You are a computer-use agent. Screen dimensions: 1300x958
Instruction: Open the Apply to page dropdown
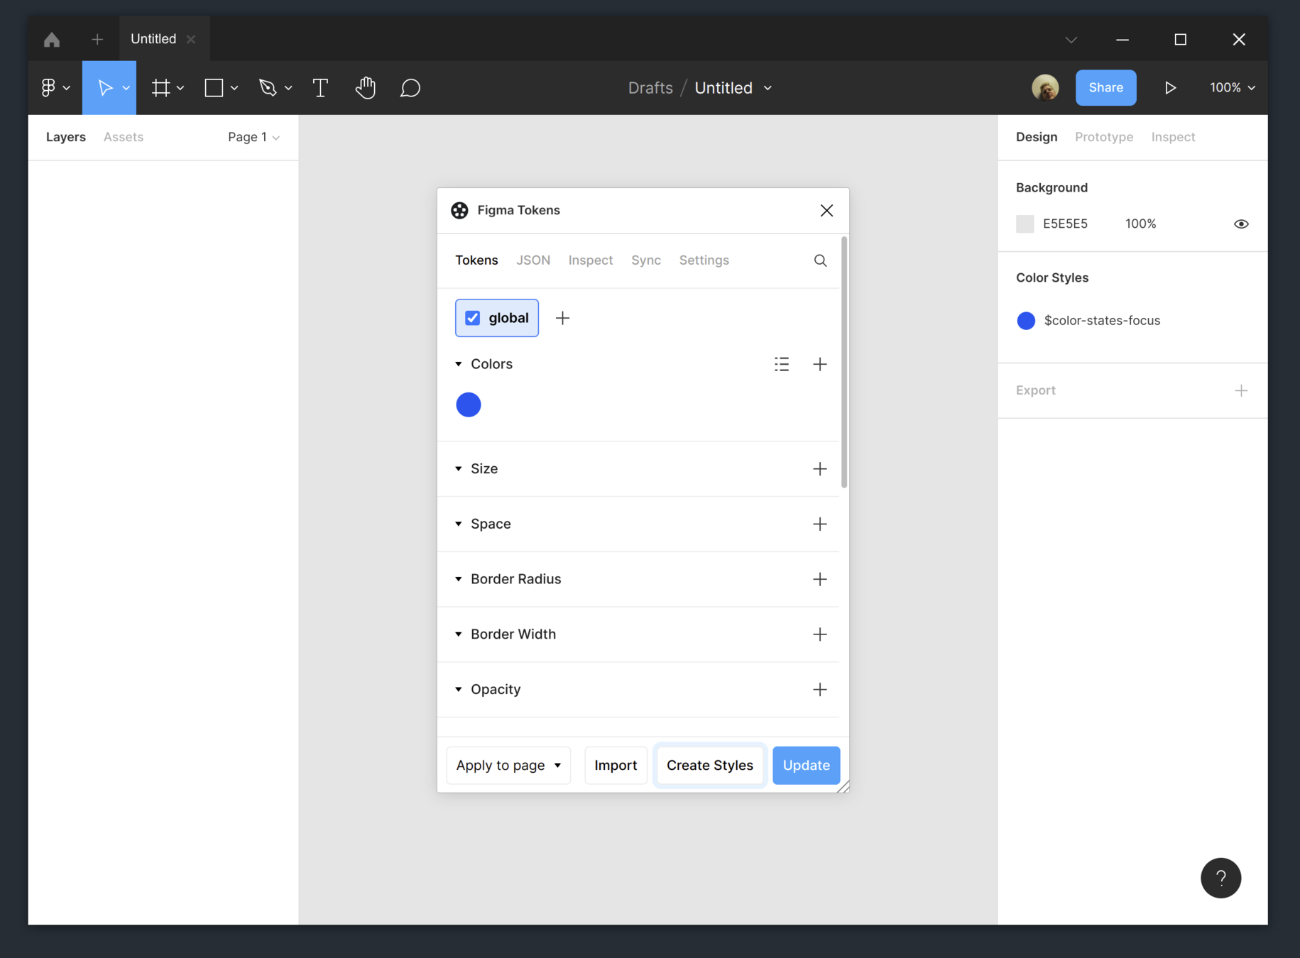click(508, 765)
